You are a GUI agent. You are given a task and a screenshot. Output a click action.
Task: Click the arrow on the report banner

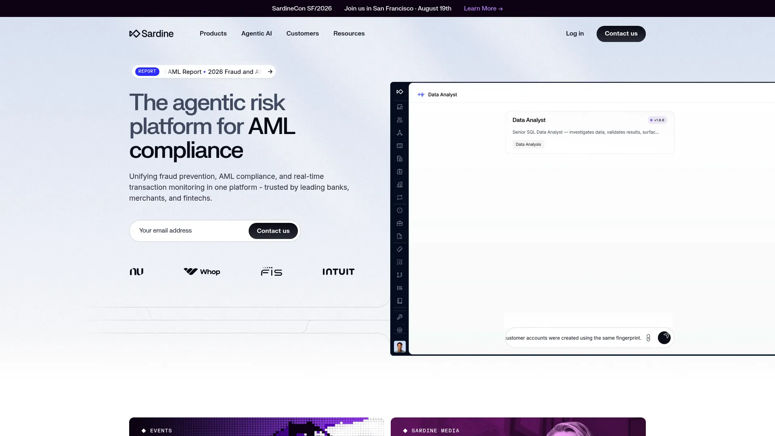pyautogui.click(x=270, y=71)
